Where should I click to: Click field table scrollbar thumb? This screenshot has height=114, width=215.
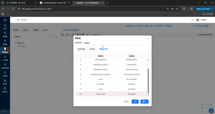[x=148, y=81]
